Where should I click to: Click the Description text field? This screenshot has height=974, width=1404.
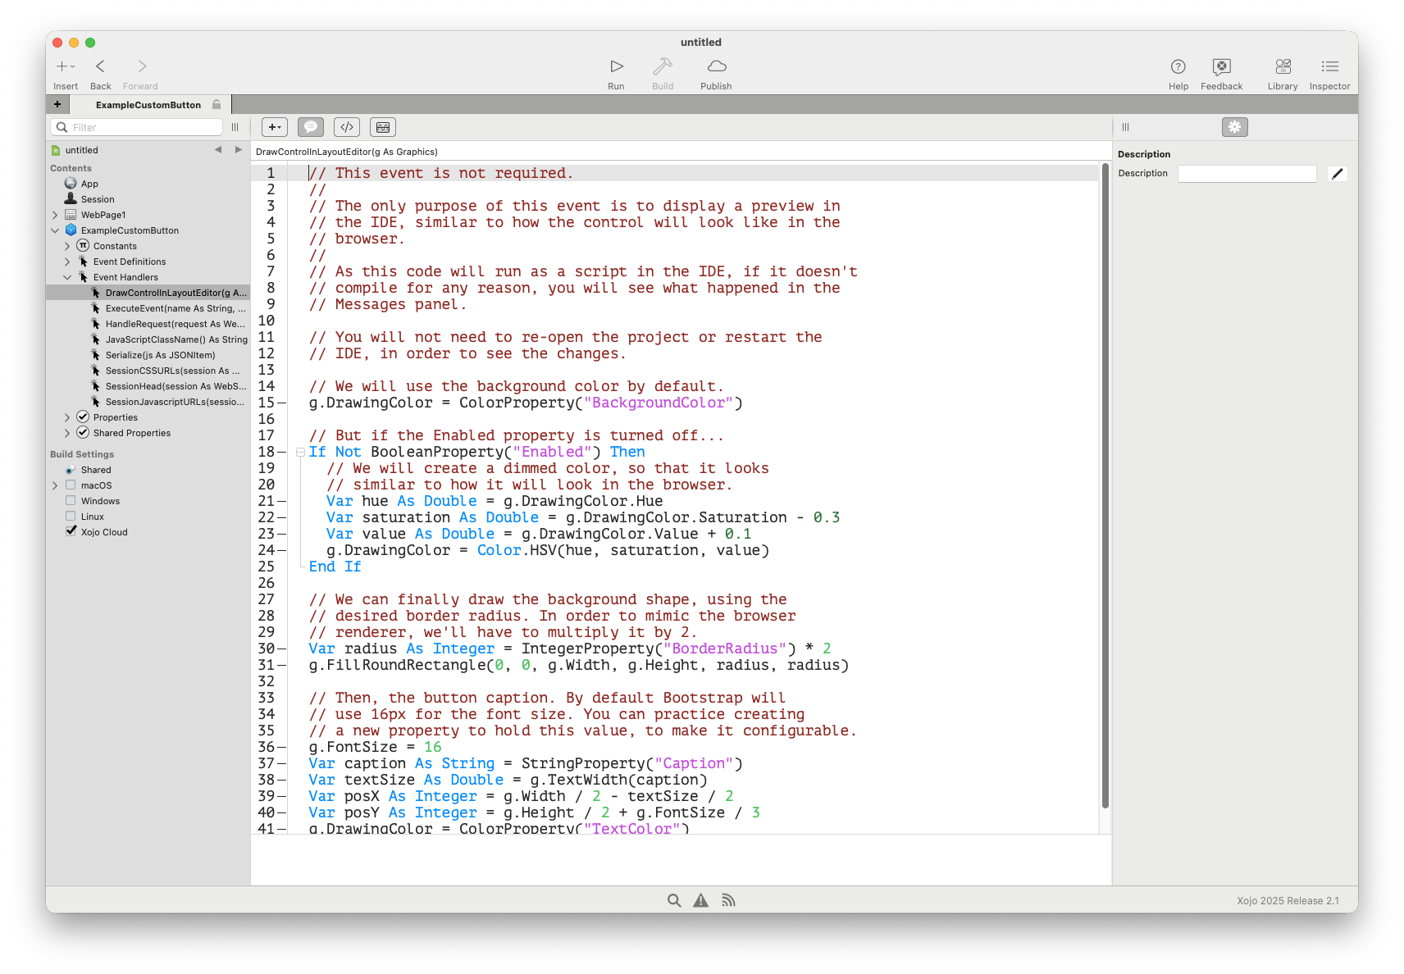click(1247, 174)
